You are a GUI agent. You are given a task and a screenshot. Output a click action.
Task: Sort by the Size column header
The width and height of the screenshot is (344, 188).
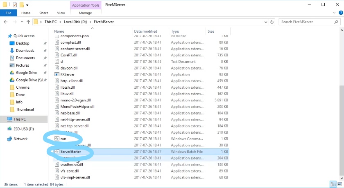[211, 31]
